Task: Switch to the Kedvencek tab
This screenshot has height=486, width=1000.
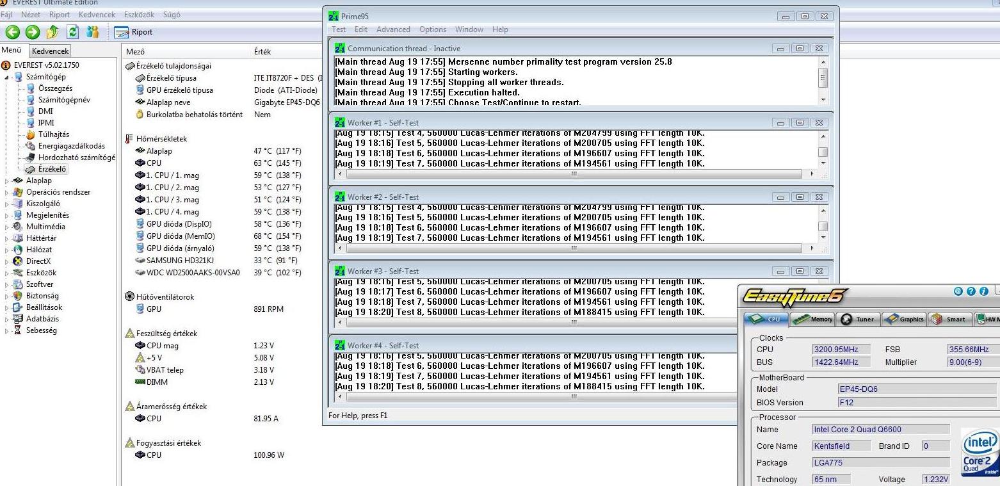Action: pyautogui.click(x=50, y=51)
